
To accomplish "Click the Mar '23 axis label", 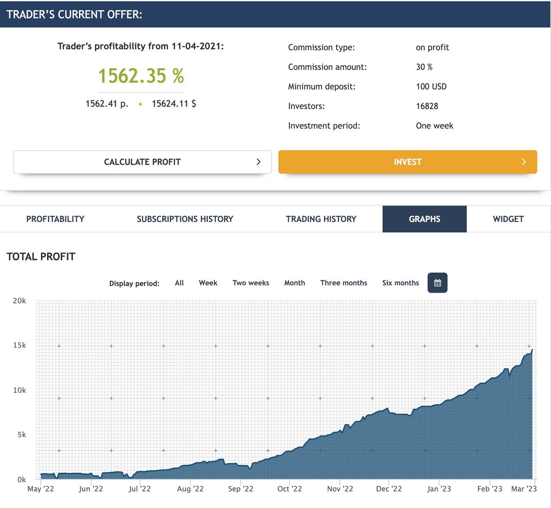I will (x=524, y=489).
